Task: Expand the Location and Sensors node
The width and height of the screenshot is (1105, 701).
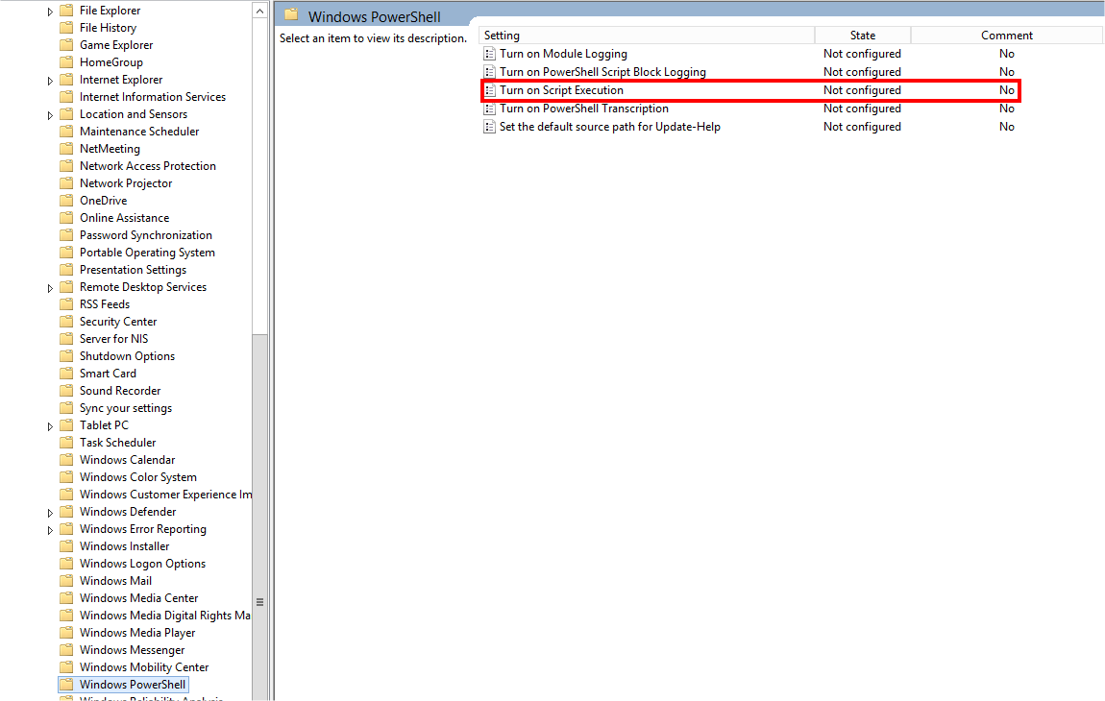Action: tap(50, 115)
